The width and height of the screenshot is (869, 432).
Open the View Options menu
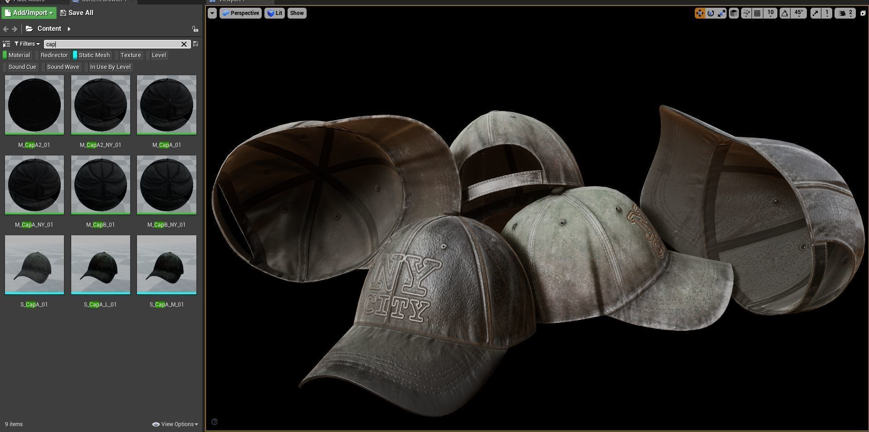tap(176, 424)
